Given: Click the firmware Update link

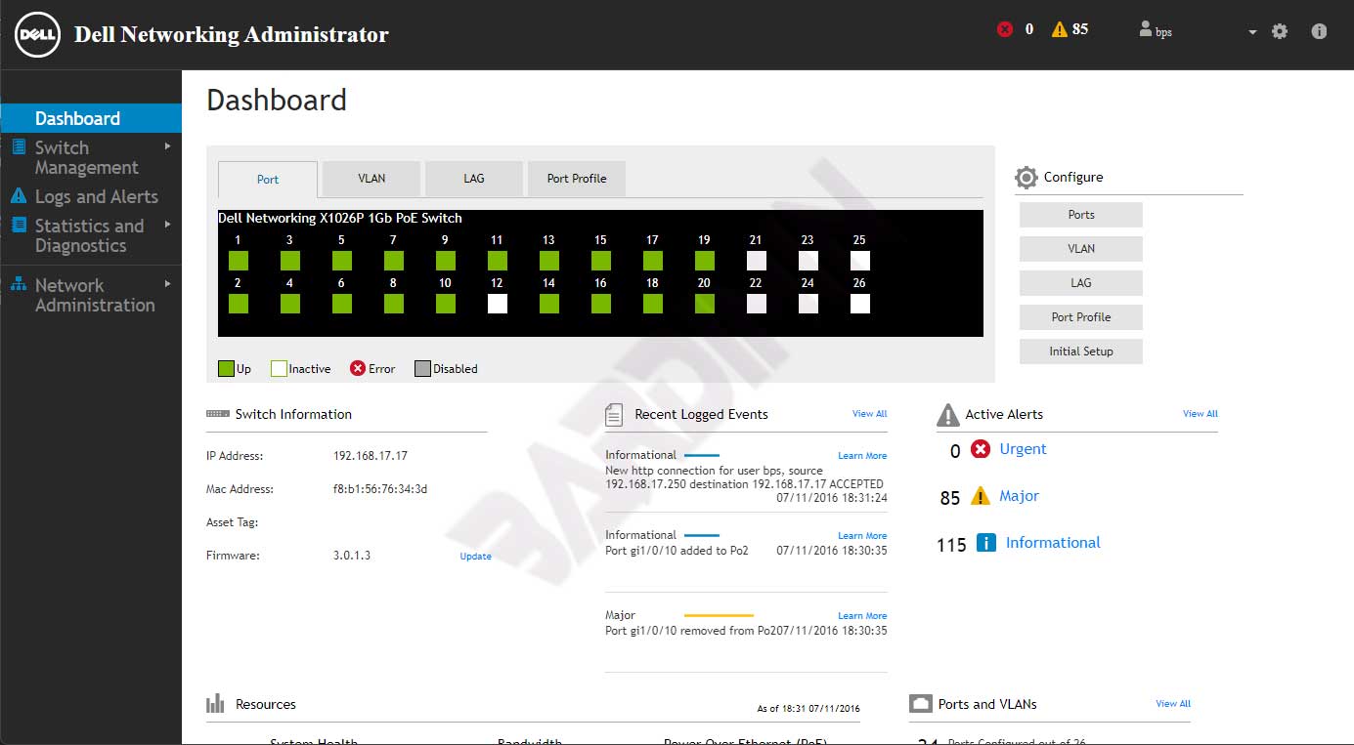Looking at the screenshot, I should point(476,557).
